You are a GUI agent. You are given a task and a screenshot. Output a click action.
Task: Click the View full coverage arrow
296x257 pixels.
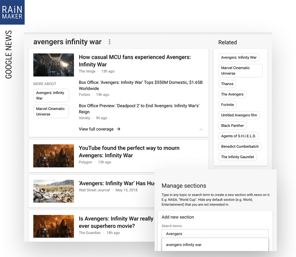[x=119, y=129]
